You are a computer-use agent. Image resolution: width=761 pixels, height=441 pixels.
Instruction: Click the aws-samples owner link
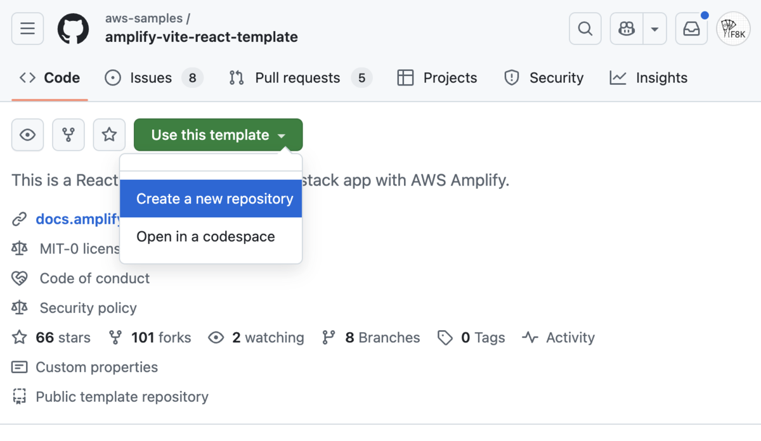pos(144,18)
